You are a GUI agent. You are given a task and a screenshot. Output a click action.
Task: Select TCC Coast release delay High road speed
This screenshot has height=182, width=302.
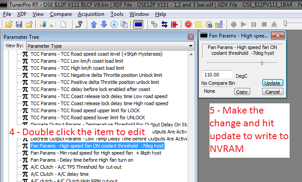[x=99, y=103]
